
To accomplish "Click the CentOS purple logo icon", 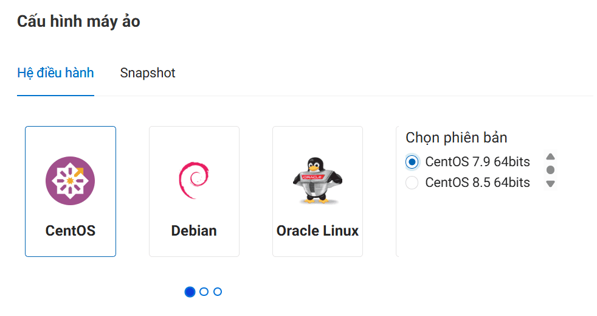I will (x=70, y=181).
